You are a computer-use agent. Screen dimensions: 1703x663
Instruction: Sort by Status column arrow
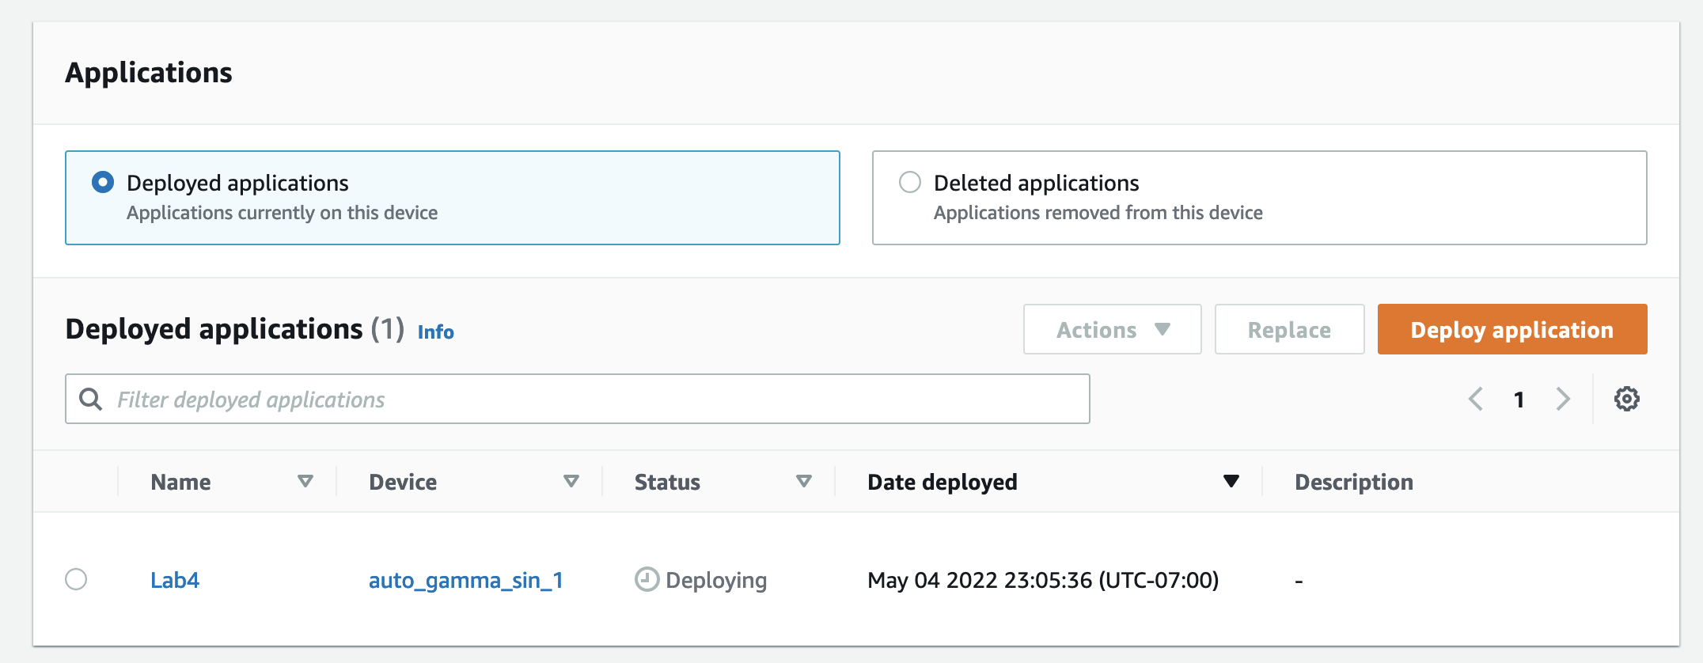click(804, 481)
